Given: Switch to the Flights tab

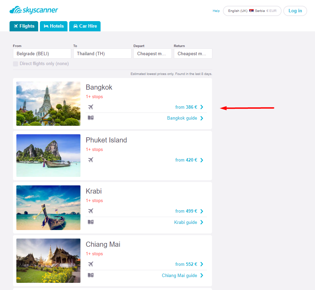Looking at the screenshot, I should (24, 26).
